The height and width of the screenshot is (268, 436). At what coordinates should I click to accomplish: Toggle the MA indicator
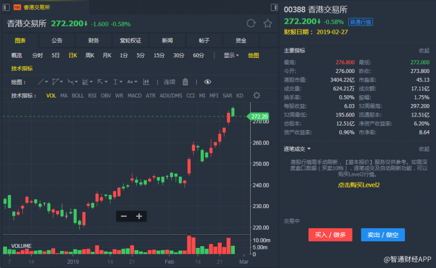point(64,96)
